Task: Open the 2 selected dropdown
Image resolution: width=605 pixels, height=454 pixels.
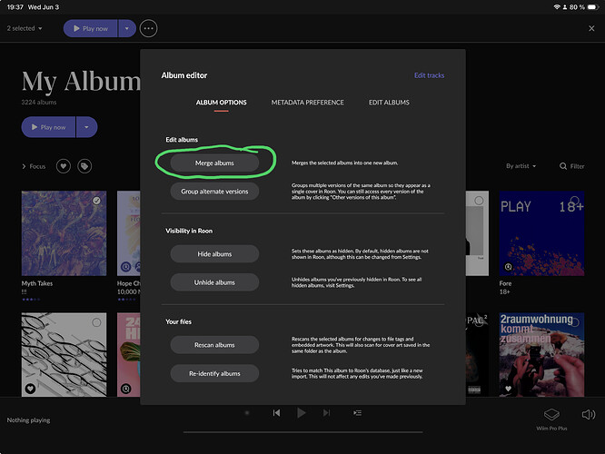Action: point(25,28)
